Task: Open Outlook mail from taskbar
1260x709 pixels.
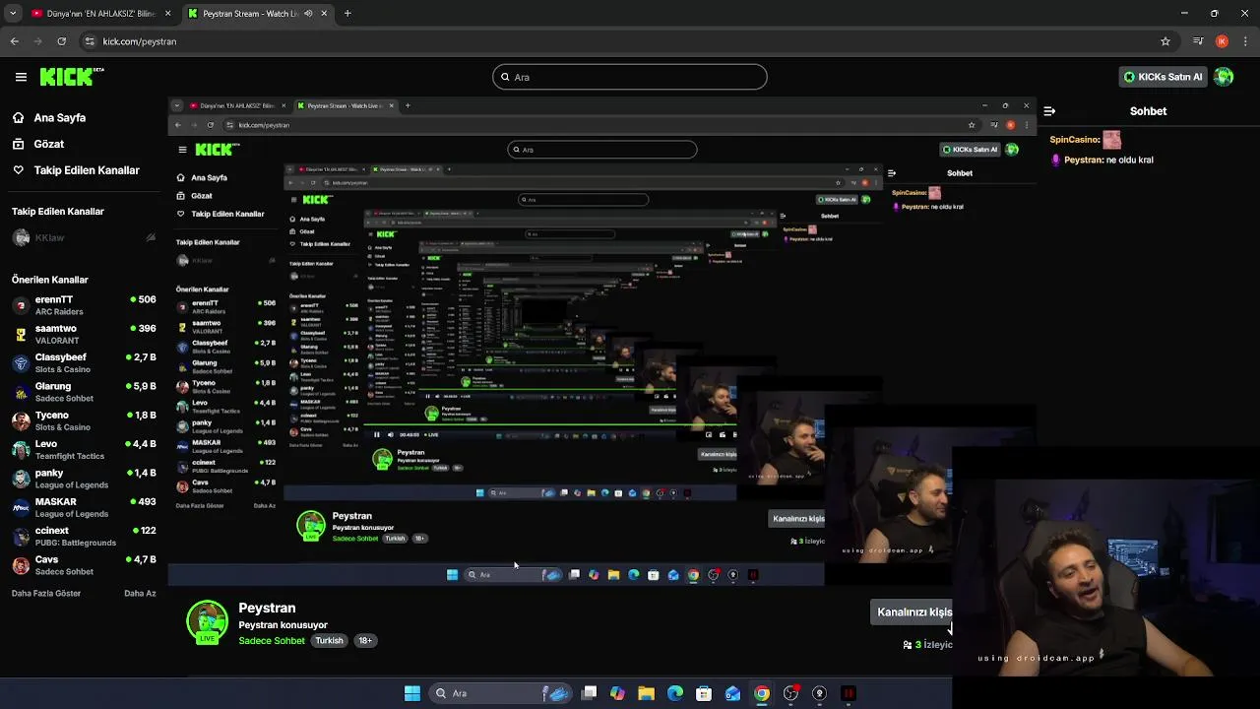Action: click(x=732, y=693)
